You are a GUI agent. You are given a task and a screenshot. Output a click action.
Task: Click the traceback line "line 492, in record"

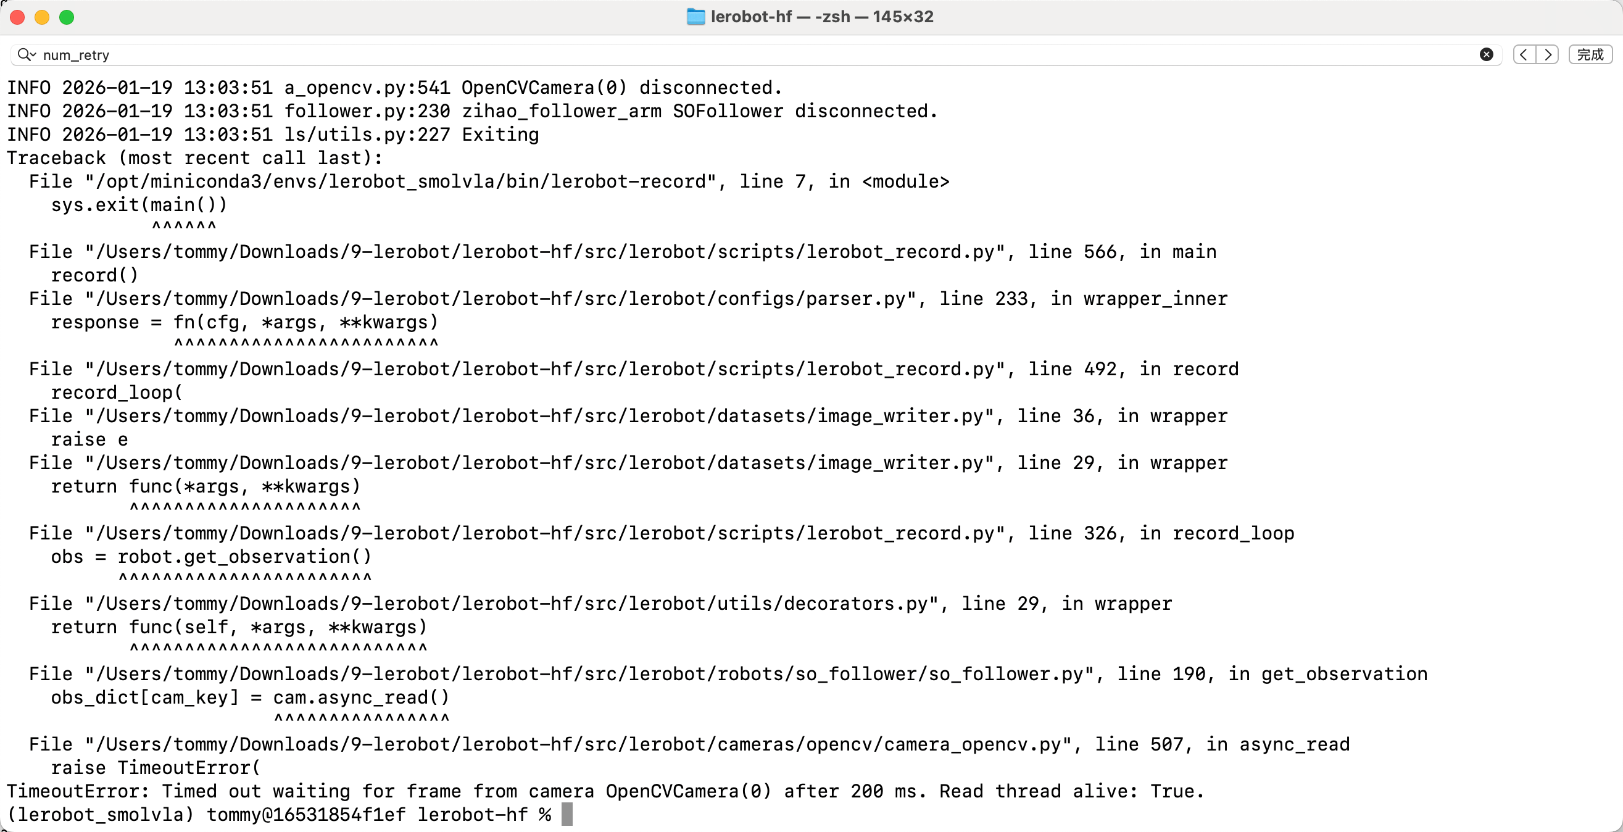tap(634, 368)
